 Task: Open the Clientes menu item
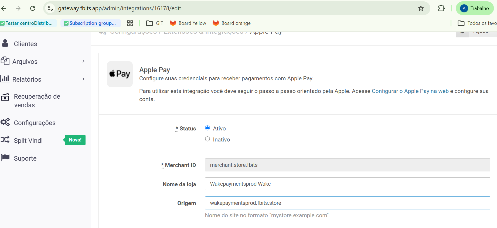[x=25, y=44]
